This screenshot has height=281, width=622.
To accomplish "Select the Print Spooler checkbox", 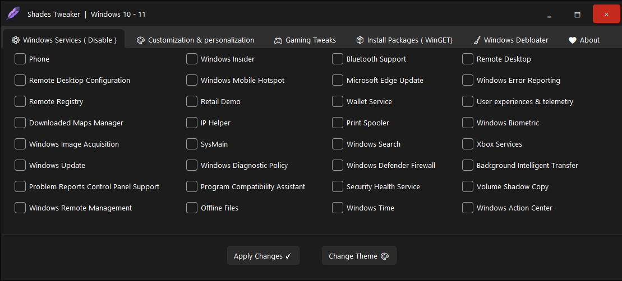I will pyautogui.click(x=338, y=123).
